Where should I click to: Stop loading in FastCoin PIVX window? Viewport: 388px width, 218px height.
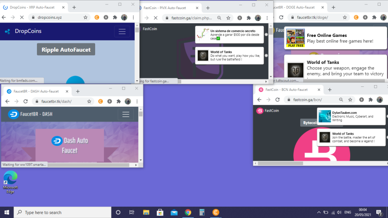coord(156,18)
